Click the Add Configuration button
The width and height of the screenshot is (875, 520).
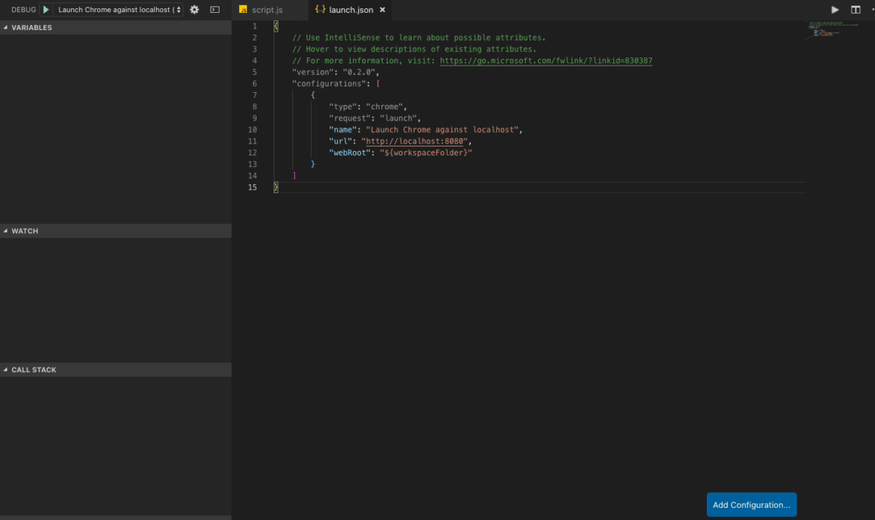coord(751,504)
